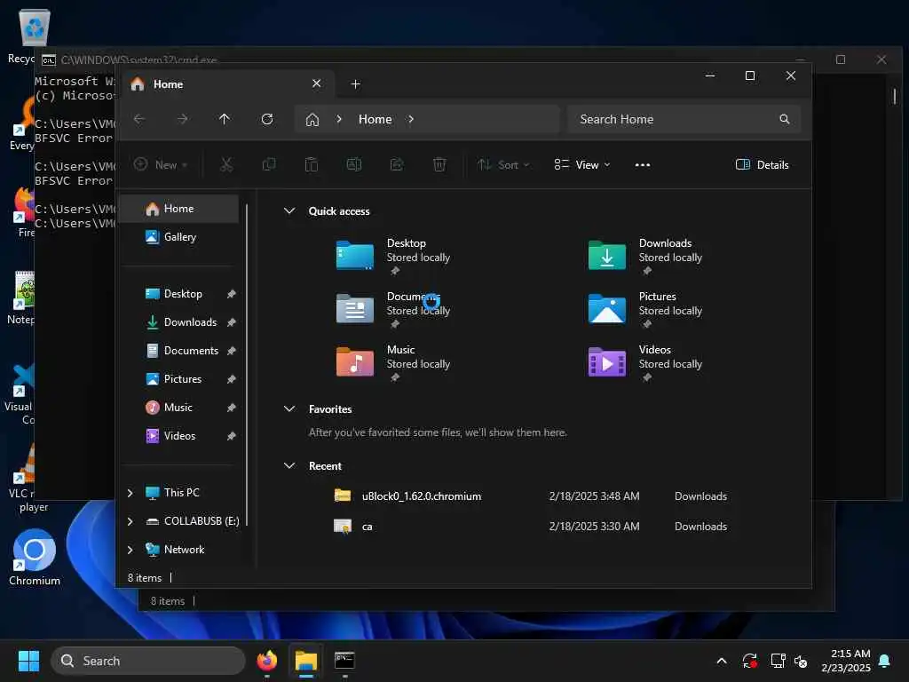
Task: Expand COLLABUSB (E:) drive tree
Action: click(130, 521)
